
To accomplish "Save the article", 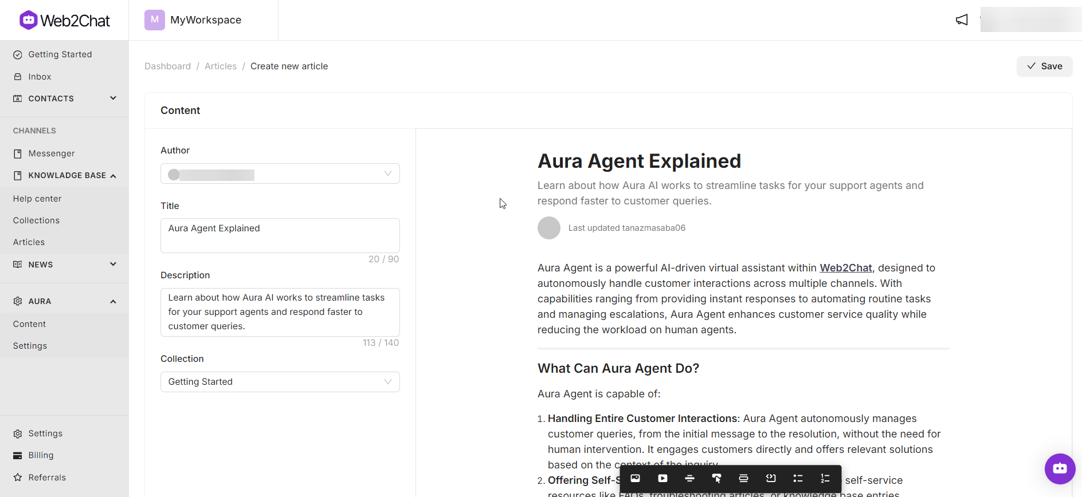I will (1044, 66).
